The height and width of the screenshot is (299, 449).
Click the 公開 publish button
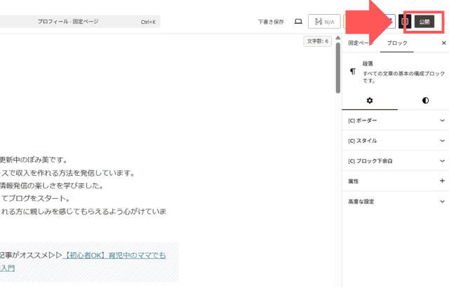tap(424, 21)
